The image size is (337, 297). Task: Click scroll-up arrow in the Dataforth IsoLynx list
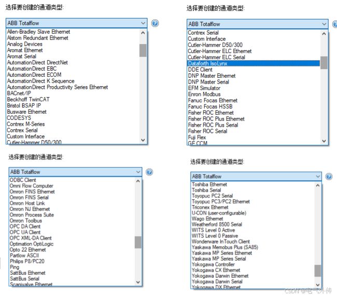(324, 34)
